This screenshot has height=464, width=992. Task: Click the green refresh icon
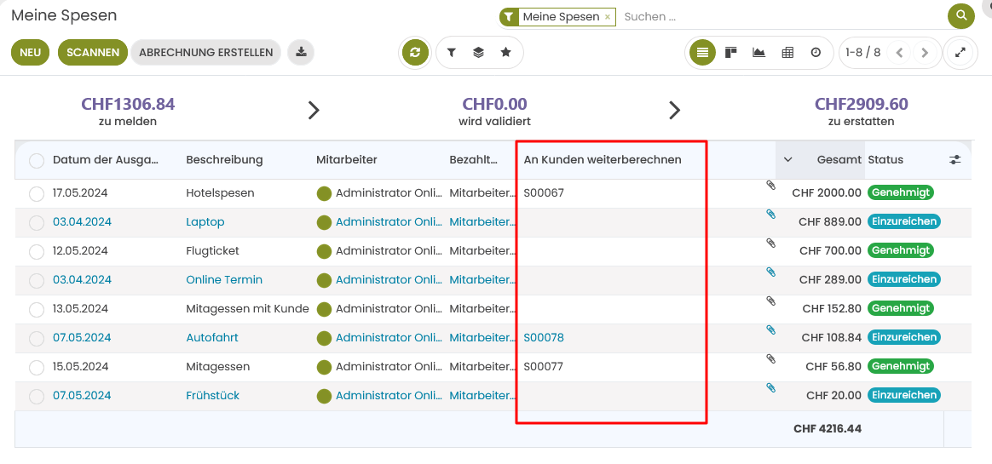pyautogui.click(x=415, y=53)
